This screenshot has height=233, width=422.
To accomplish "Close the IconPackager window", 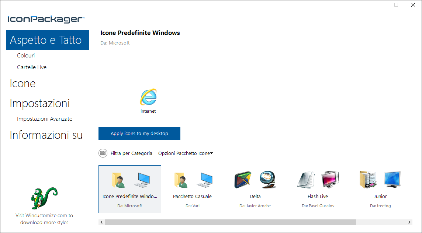I will (413, 5).
